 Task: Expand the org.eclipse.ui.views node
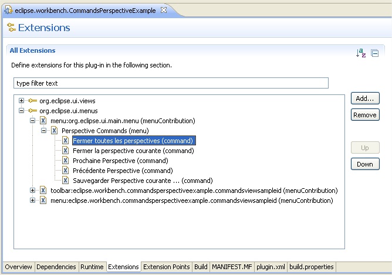[x=22, y=101]
